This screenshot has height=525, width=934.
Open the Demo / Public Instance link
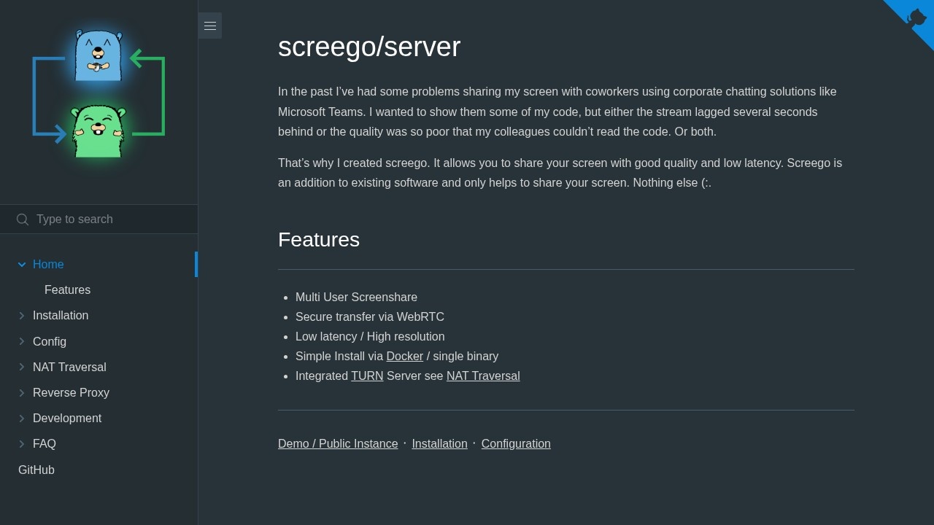point(338,443)
